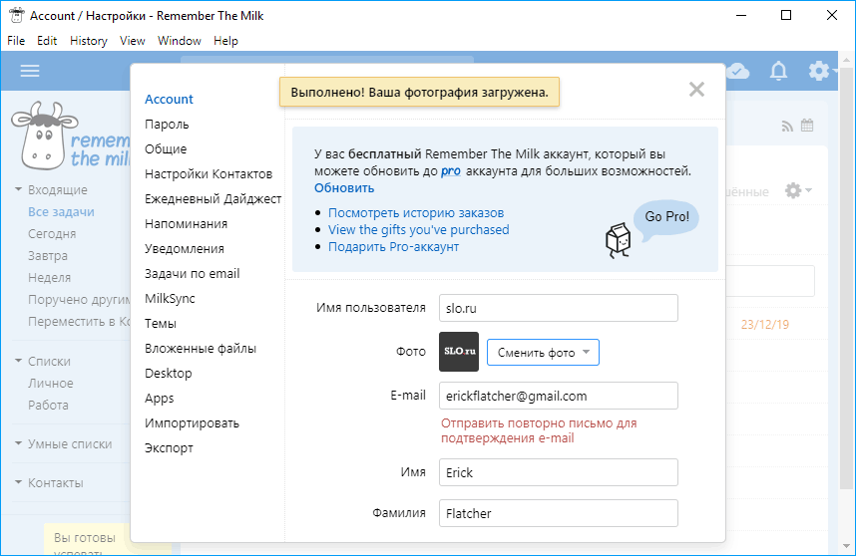The image size is (856, 556).
Task: Collapse the Списки section
Action: pos(18,361)
